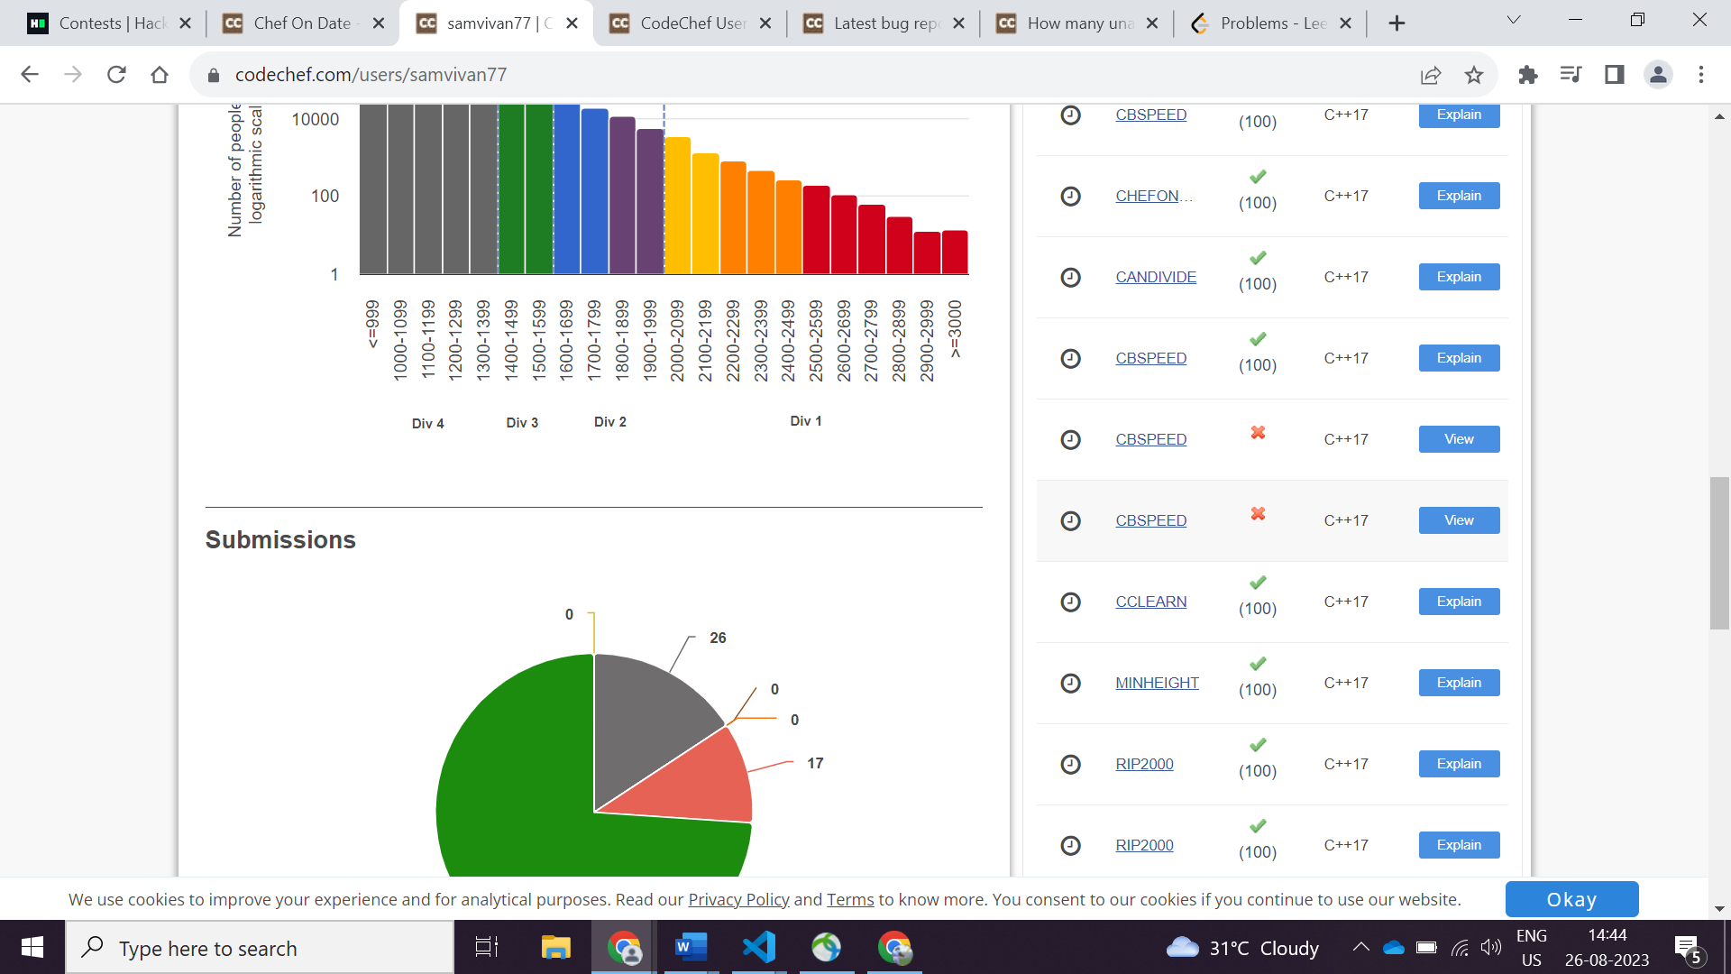The height and width of the screenshot is (974, 1731).
Task: Toggle browser side panel icon
Action: click(x=1614, y=75)
